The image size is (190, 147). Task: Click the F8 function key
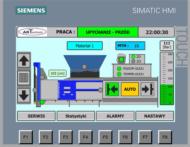pos(165,137)
